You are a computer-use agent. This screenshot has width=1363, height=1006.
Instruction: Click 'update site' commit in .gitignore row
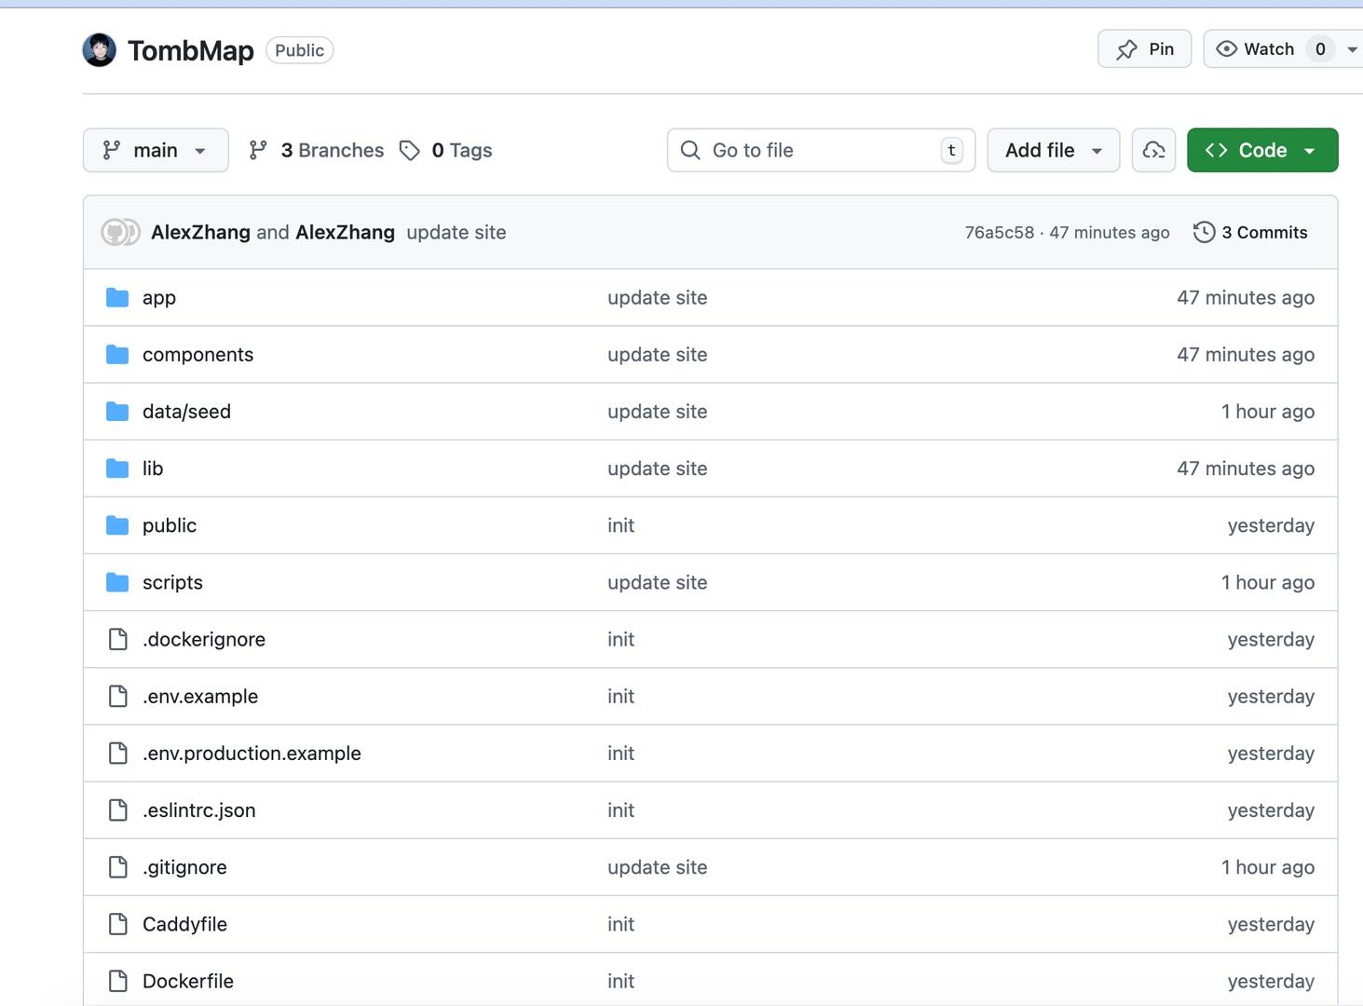(658, 867)
